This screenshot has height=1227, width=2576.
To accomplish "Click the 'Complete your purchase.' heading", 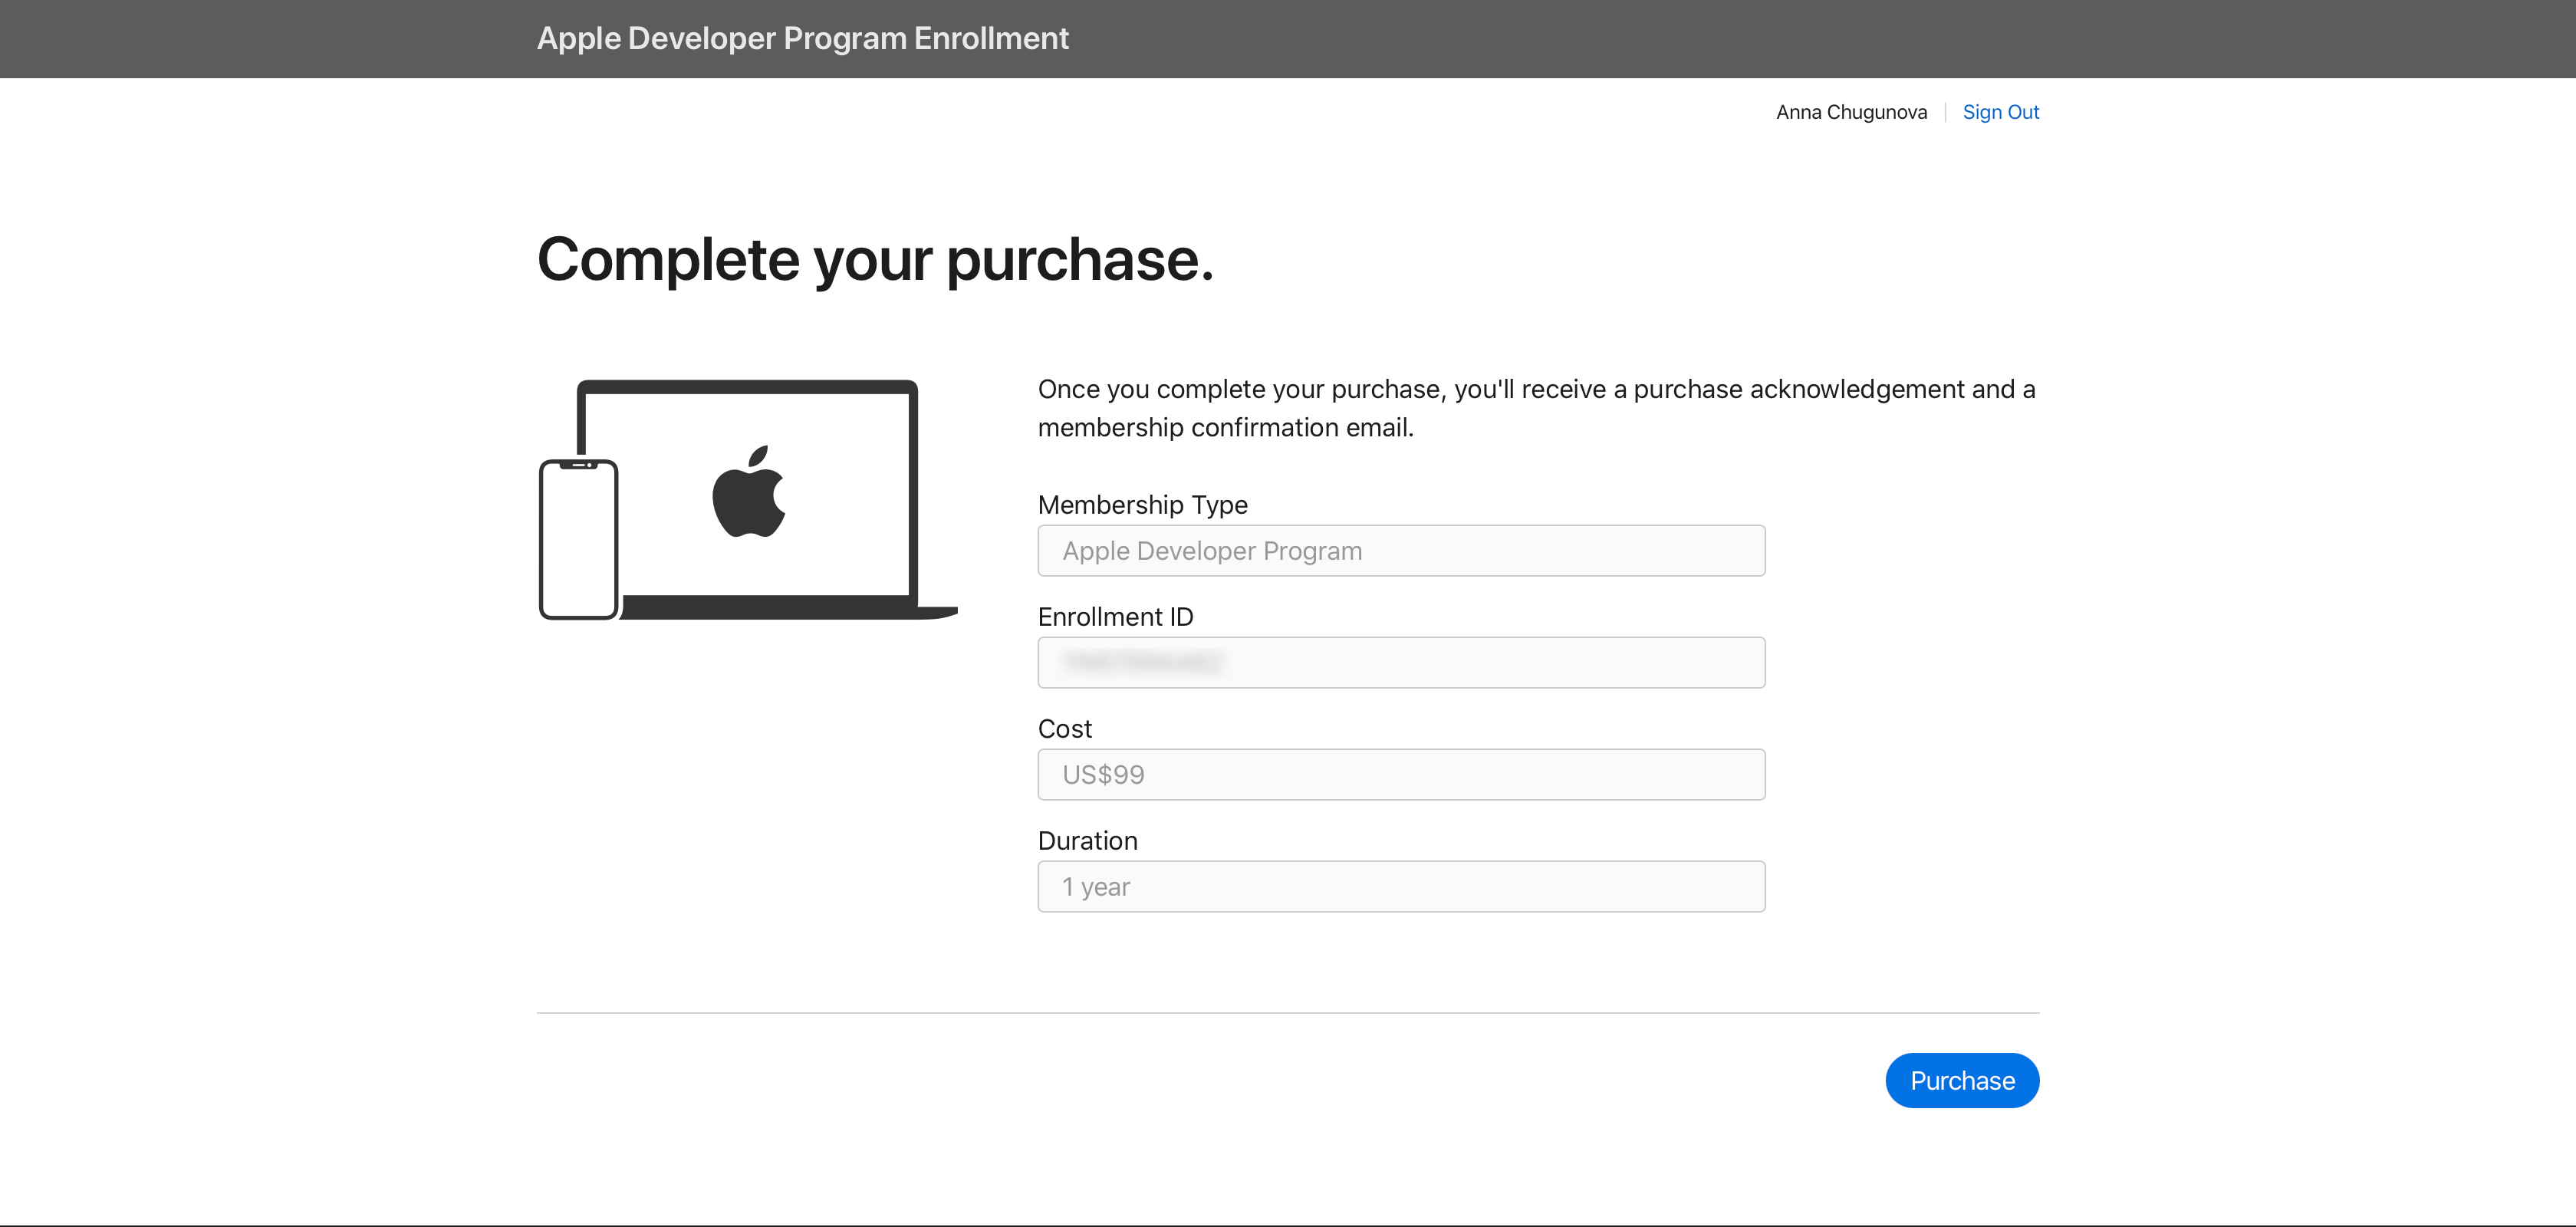I will pos(875,260).
